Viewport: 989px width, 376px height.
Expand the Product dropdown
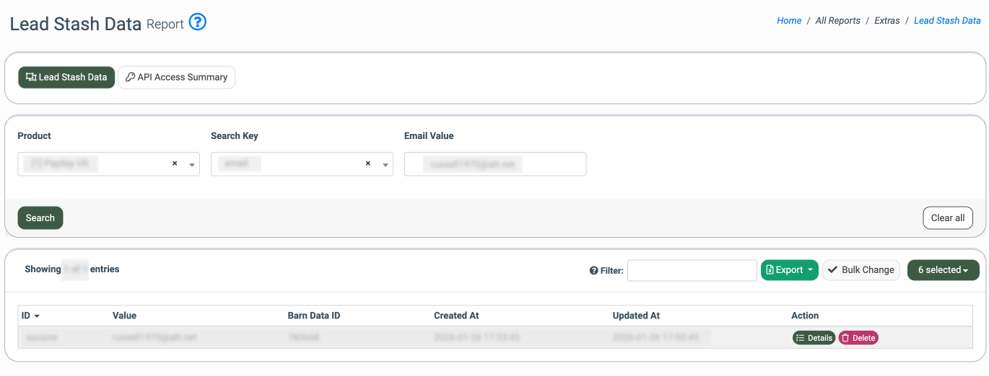pos(192,165)
